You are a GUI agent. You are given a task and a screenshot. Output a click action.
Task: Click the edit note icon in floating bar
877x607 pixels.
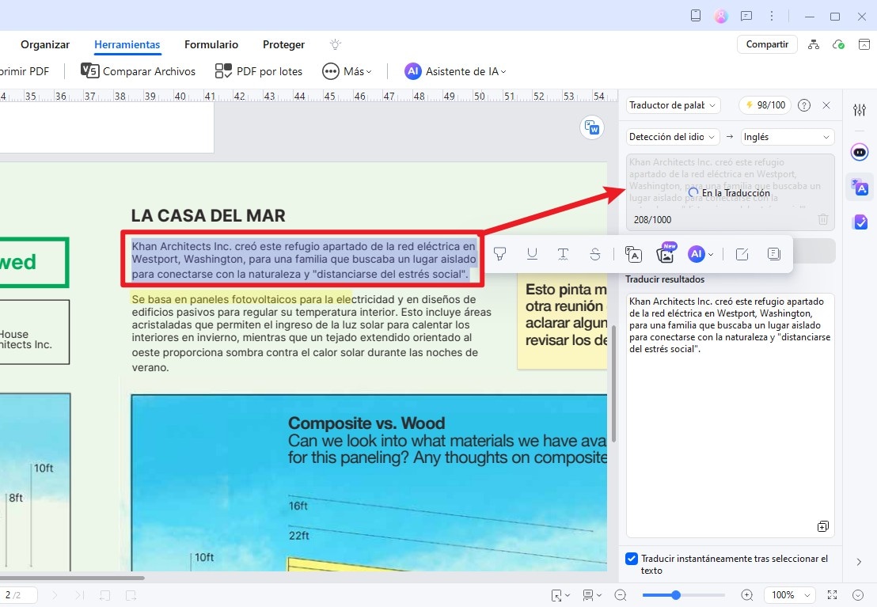742,254
